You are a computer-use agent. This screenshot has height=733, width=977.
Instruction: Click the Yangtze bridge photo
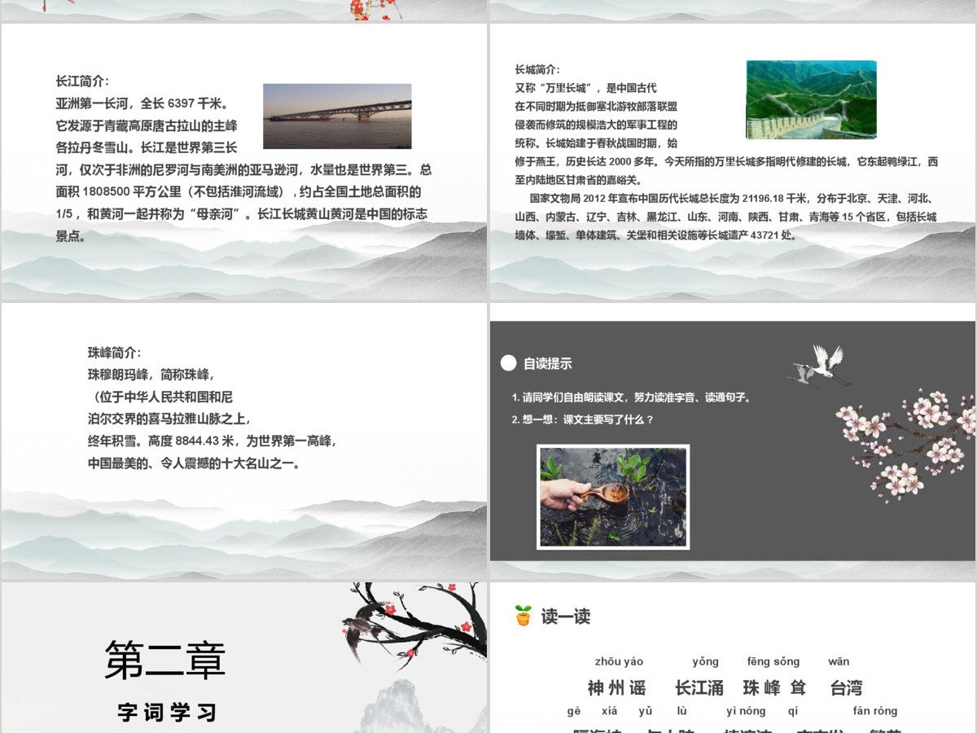[337, 116]
